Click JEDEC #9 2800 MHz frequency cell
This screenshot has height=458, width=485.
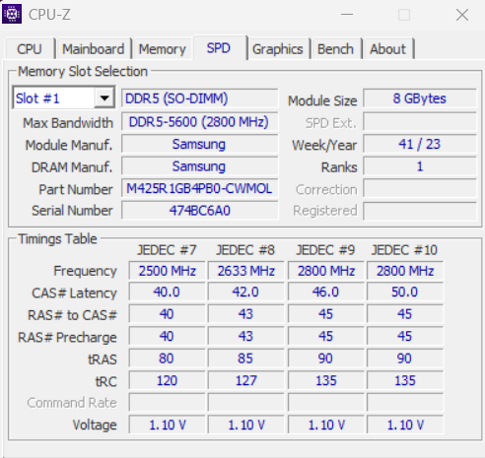pyautogui.click(x=326, y=271)
